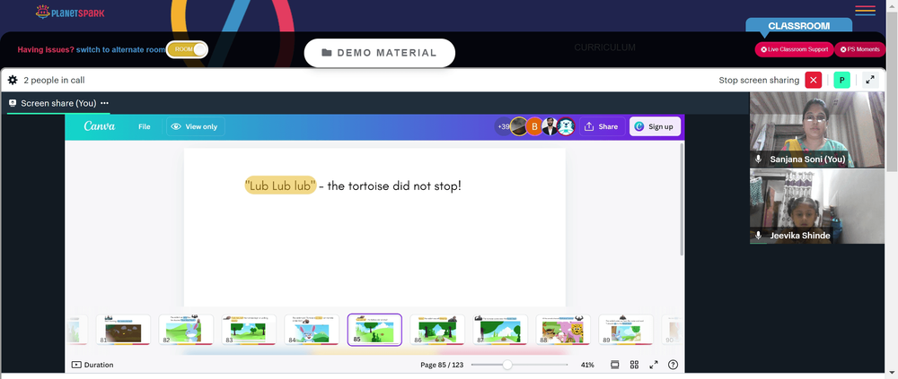This screenshot has height=379, width=898.
Task: Open slide 81 thumbnail
Action: [123, 330]
